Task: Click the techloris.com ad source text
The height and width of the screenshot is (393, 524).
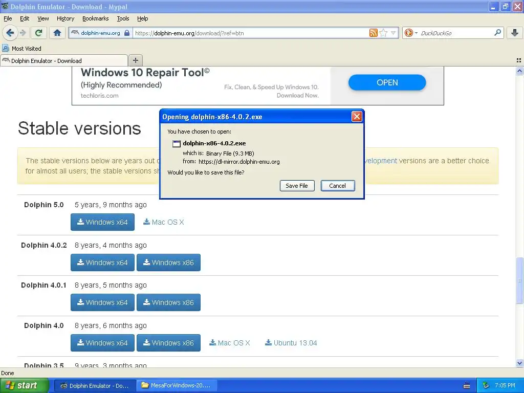Action: tap(100, 96)
